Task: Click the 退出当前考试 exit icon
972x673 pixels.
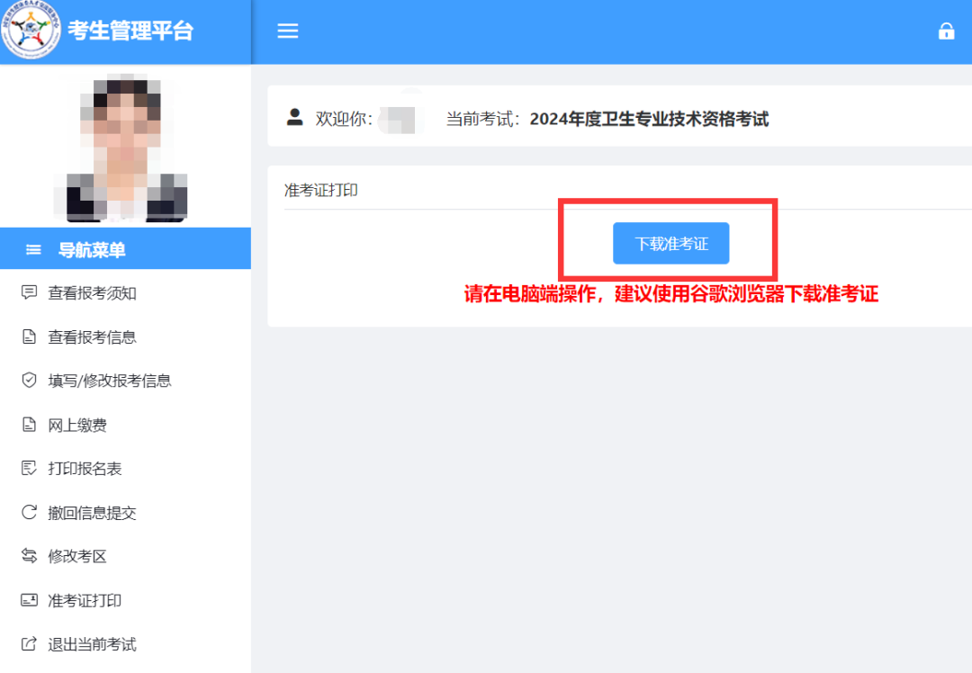Action: pyautogui.click(x=28, y=644)
